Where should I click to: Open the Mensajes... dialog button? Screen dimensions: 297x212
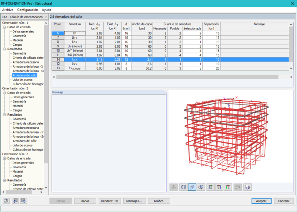click(x=134, y=201)
